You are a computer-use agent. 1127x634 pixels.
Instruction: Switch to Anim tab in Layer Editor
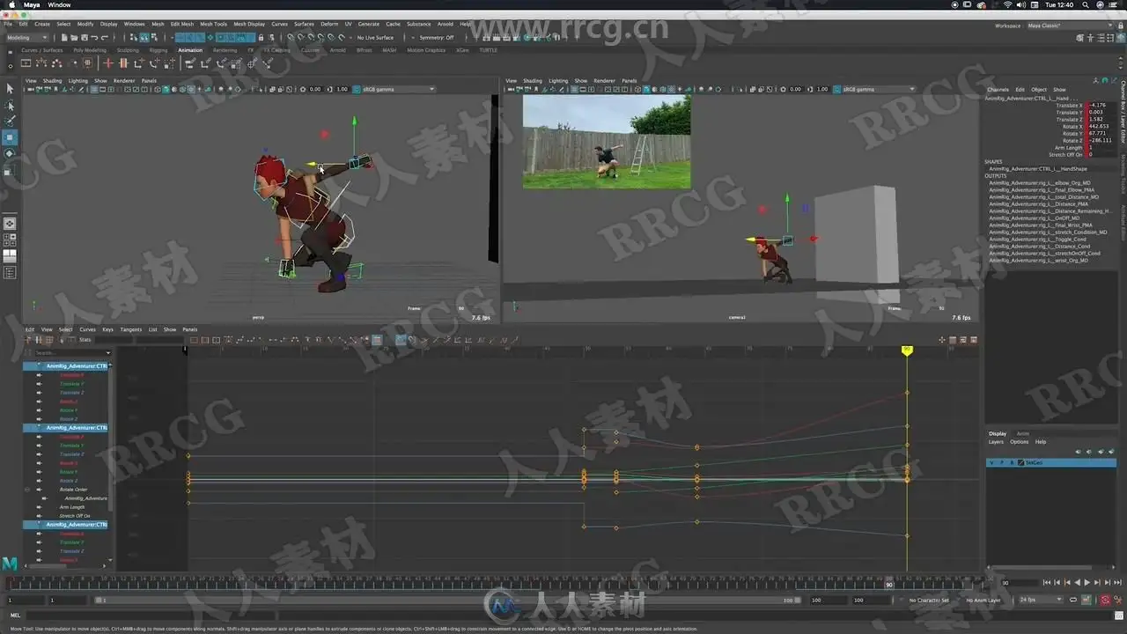coord(1023,433)
